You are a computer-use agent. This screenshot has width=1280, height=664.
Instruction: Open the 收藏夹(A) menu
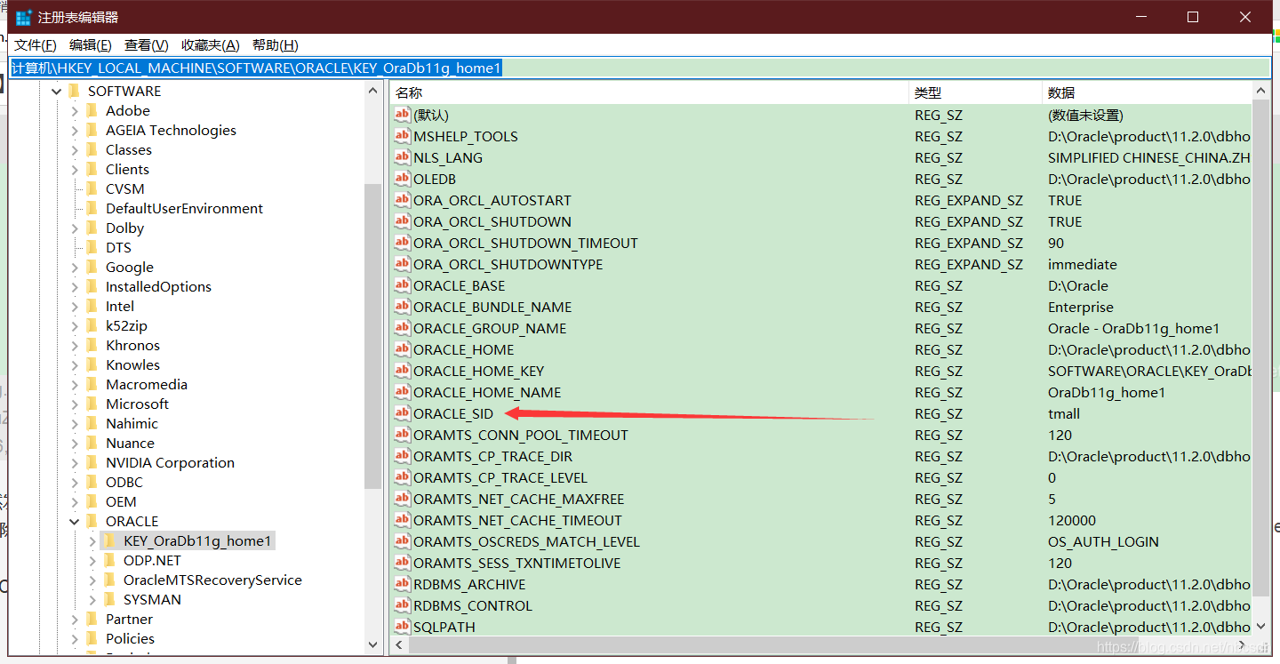[x=211, y=45]
